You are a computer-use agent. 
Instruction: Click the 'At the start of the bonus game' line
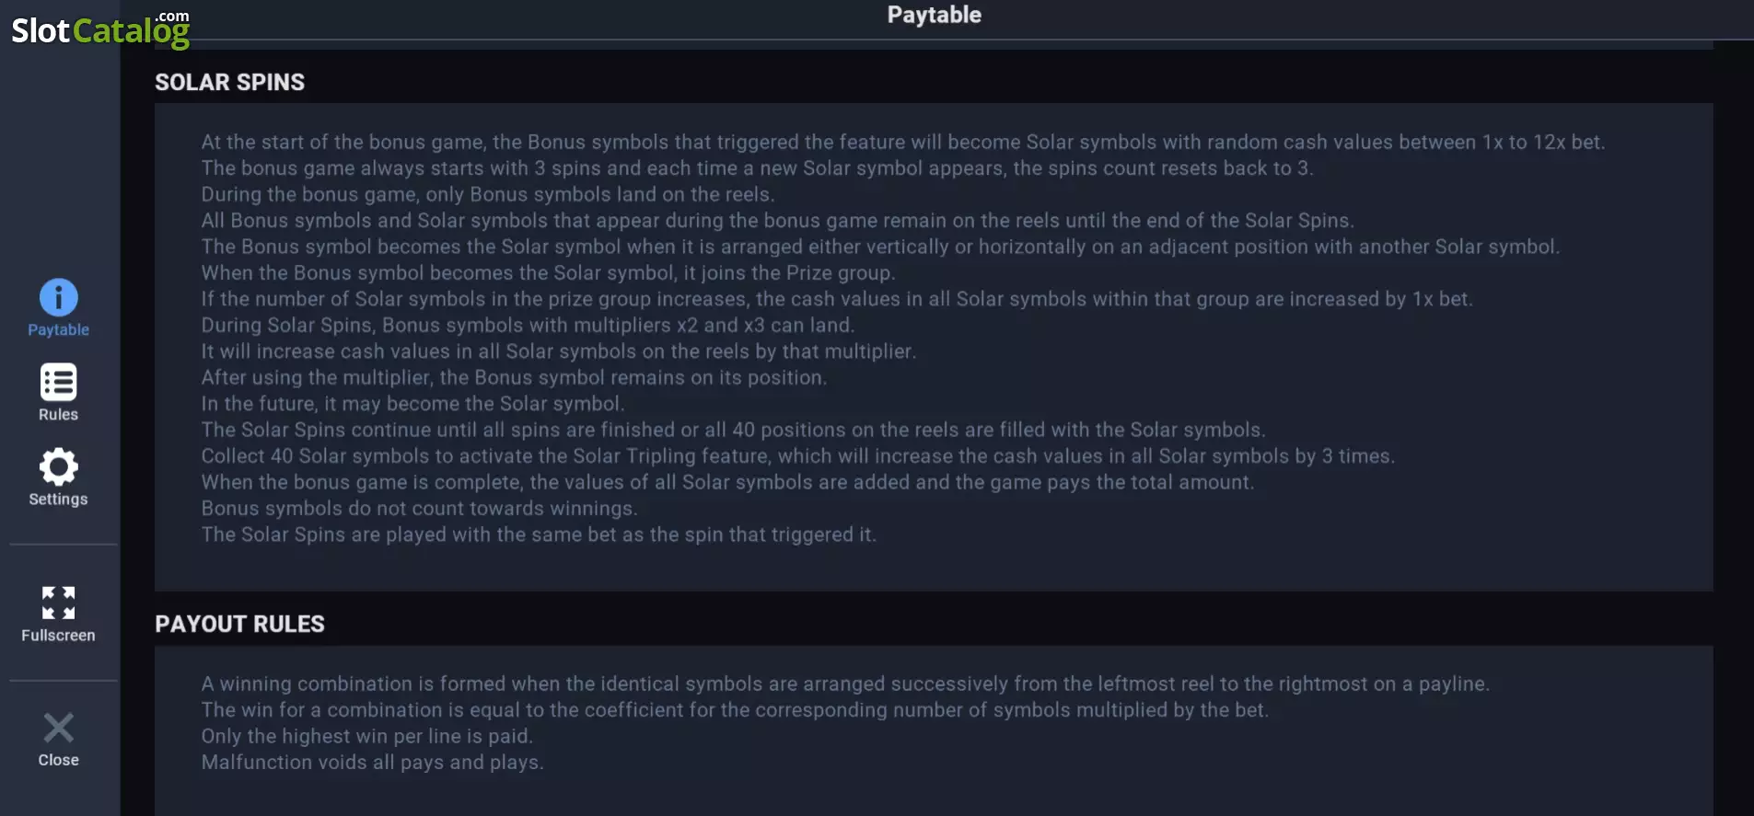pos(902,142)
